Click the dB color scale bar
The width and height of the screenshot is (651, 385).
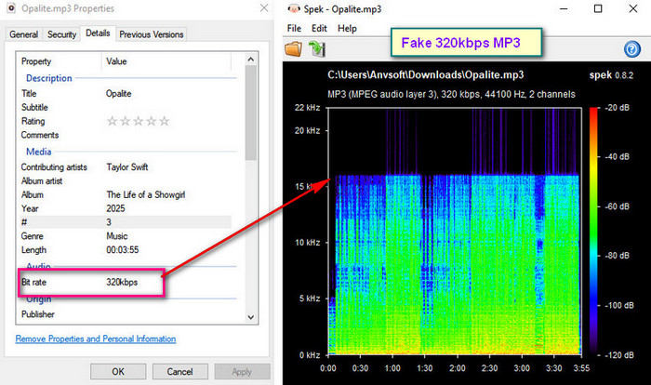[x=593, y=232]
